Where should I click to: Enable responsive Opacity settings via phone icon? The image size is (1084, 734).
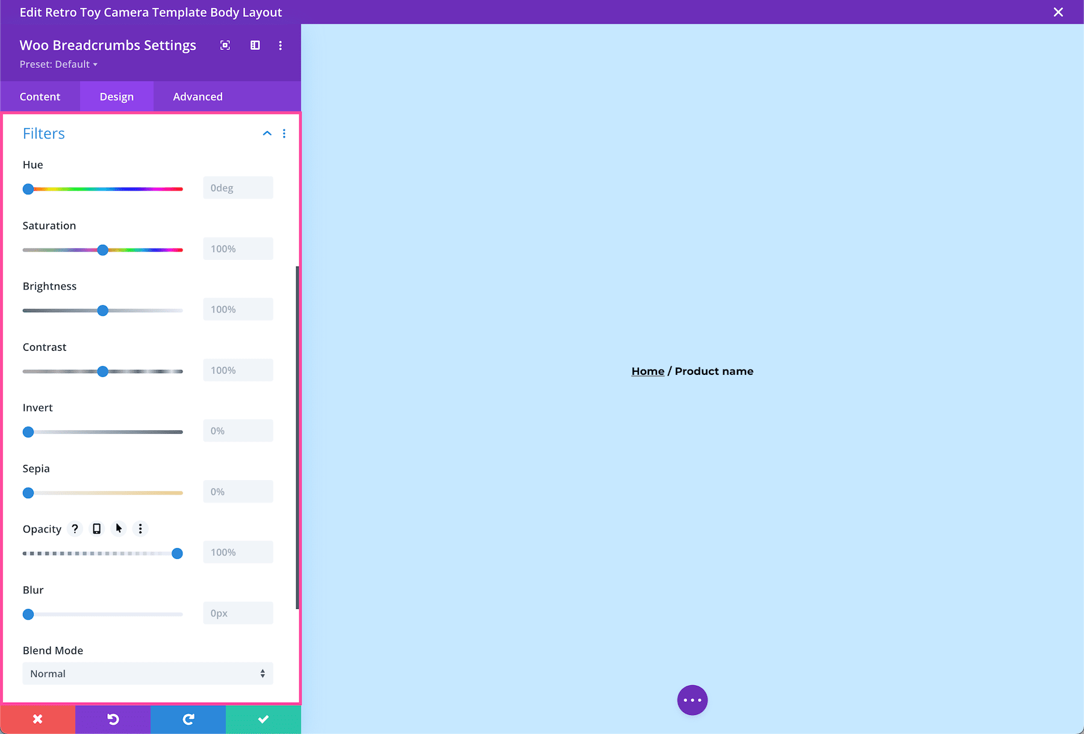click(x=96, y=529)
